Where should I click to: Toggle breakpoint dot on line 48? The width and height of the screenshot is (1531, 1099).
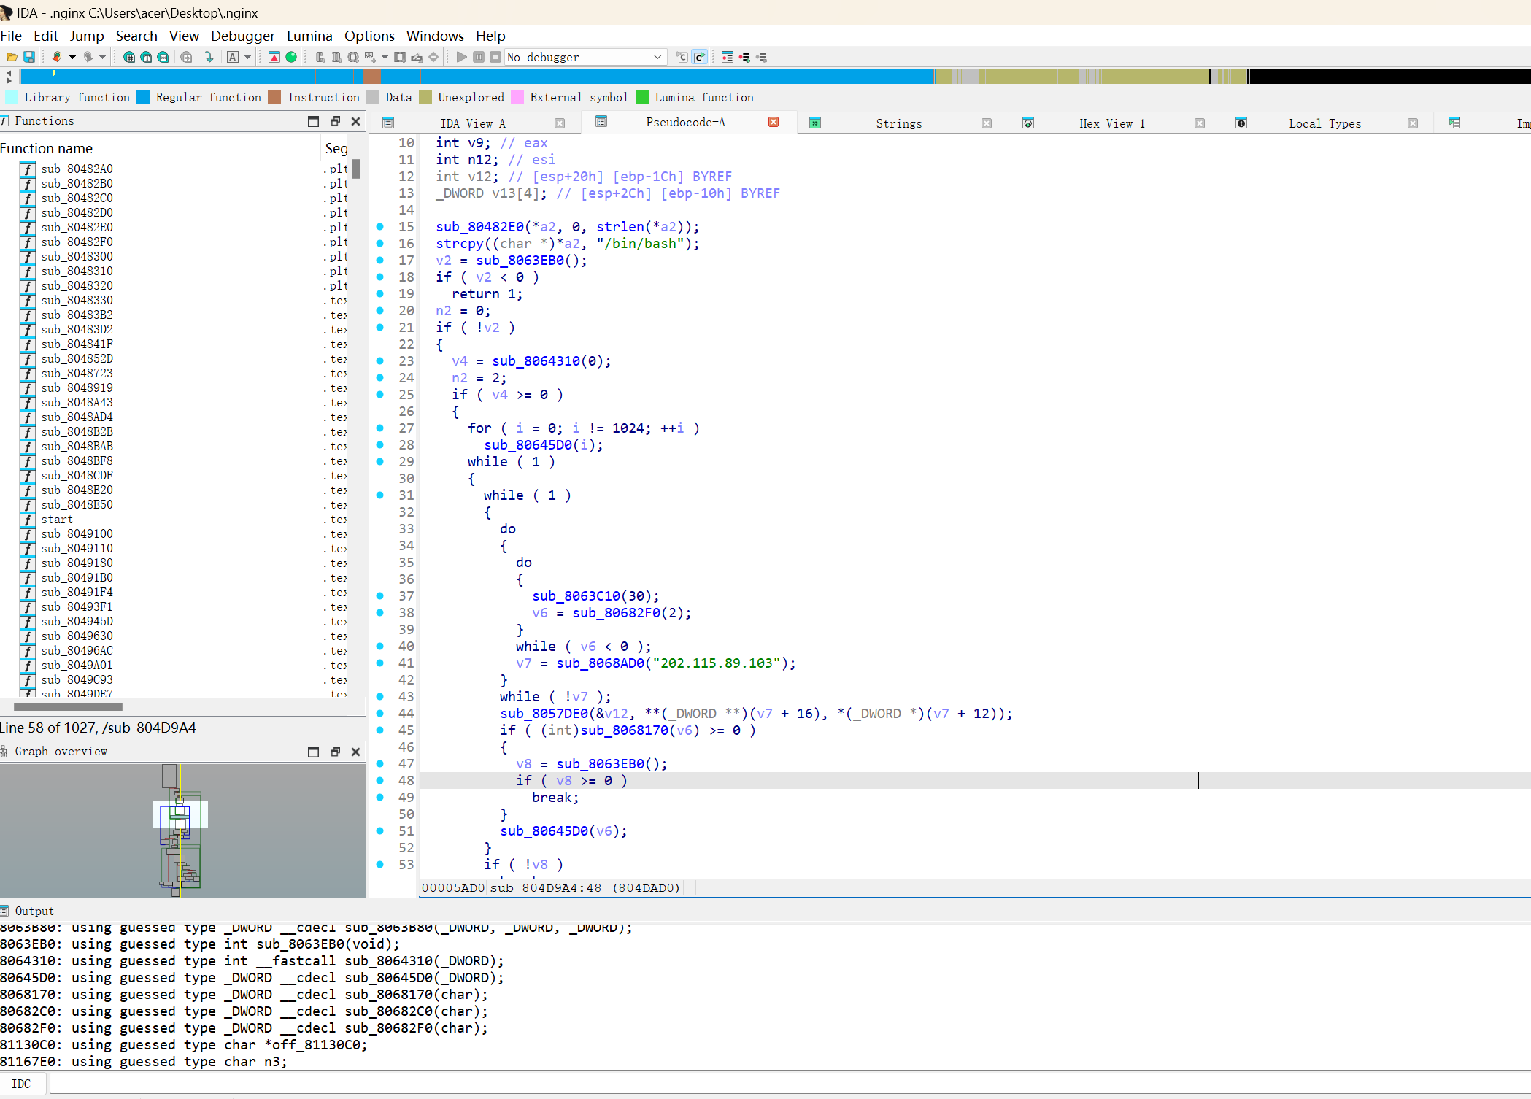pos(380,781)
